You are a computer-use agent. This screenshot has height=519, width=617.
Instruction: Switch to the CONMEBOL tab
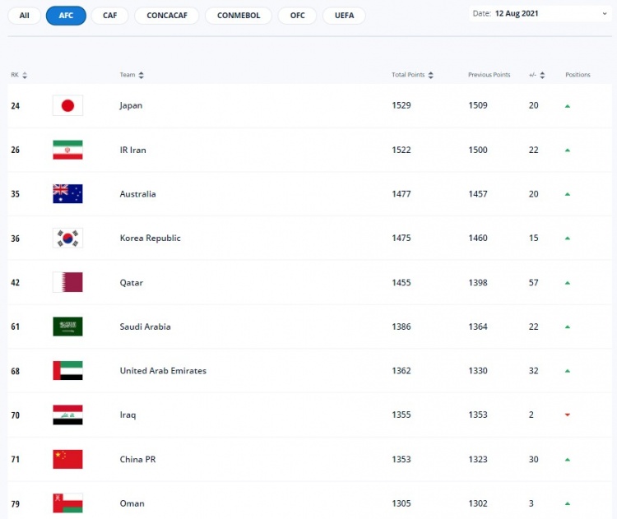239,16
